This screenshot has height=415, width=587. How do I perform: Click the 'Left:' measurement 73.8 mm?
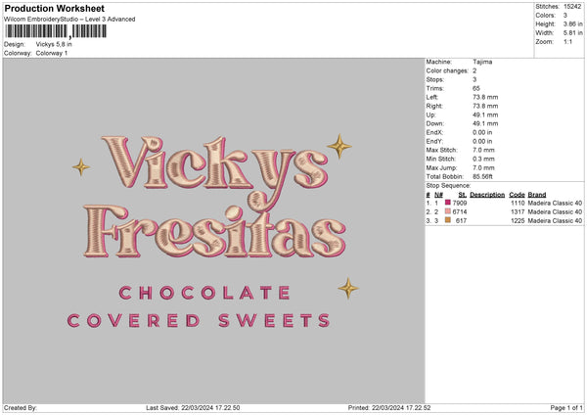point(485,97)
